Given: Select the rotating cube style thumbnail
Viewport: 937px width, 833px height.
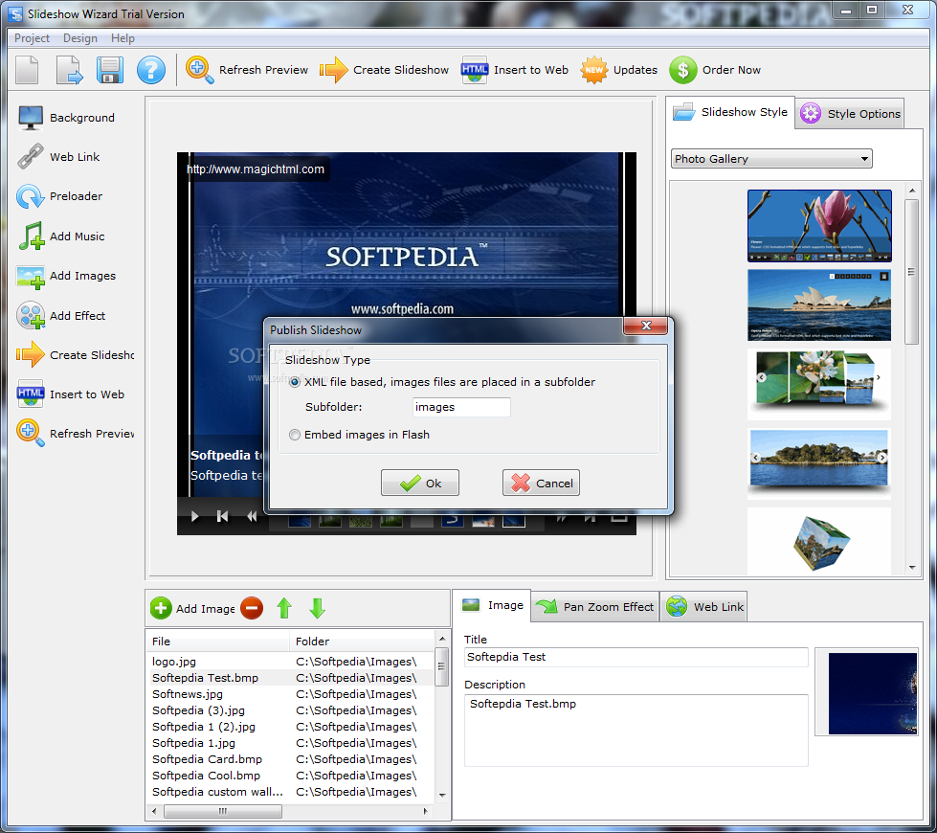Looking at the screenshot, I should tap(819, 542).
